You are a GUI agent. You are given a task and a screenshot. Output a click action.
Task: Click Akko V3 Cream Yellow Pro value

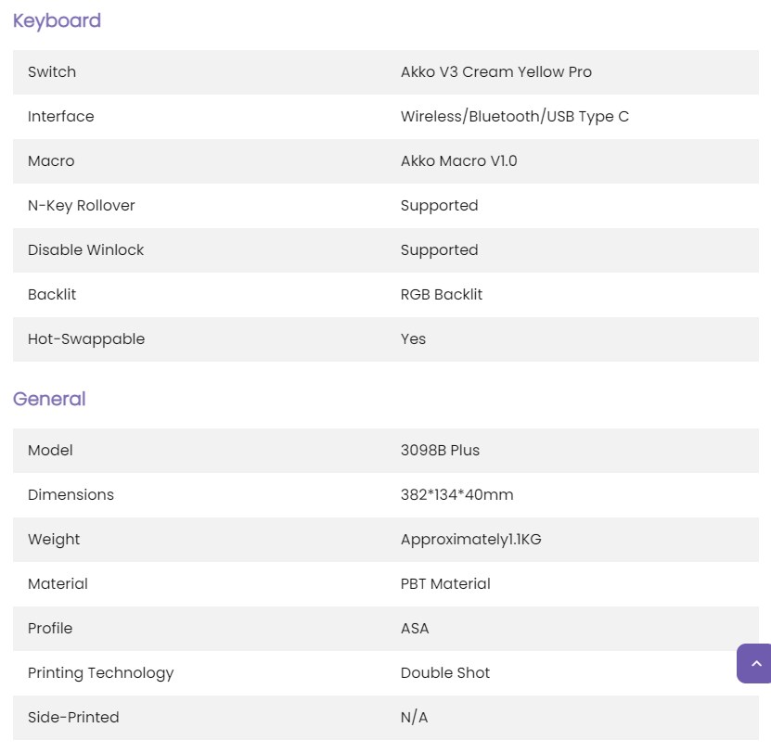pos(495,71)
